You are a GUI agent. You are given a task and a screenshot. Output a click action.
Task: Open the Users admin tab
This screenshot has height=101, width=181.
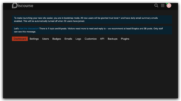point(45,39)
